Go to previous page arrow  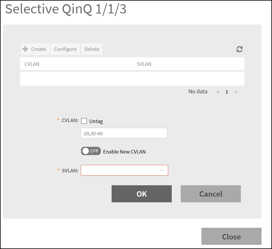(218, 92)
